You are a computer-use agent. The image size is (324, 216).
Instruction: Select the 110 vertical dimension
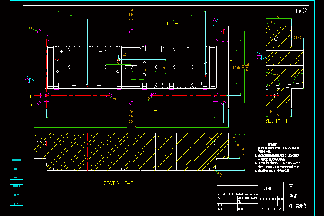click(x=238, y=67)
